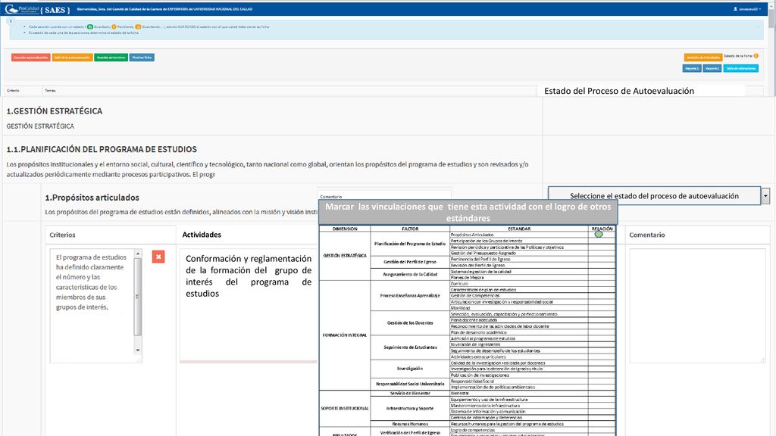Click the Criterios box scroll-down arrow
This screenshot has width=776, height=436.
138,350
